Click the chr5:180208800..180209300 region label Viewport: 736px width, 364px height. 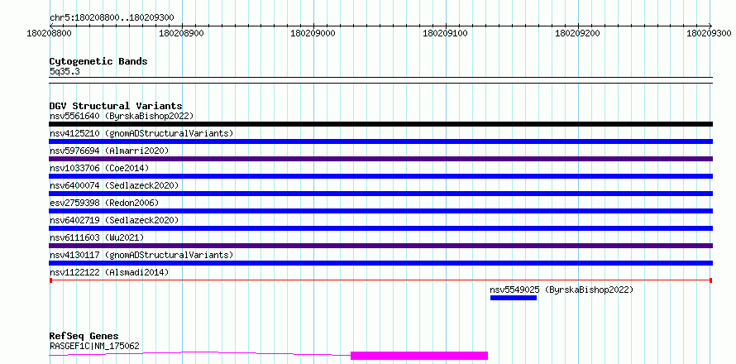click(112, 17)
